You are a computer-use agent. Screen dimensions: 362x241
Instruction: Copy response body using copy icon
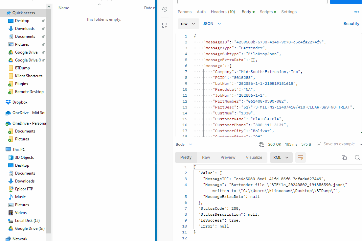click(x=344, y=157)
